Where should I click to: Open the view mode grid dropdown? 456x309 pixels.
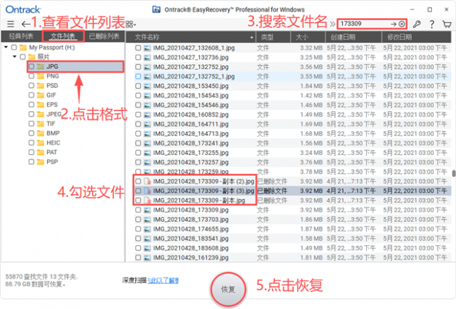131,24
